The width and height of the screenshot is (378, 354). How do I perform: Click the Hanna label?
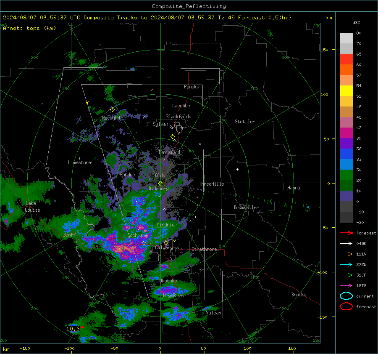tap(294, 188)
